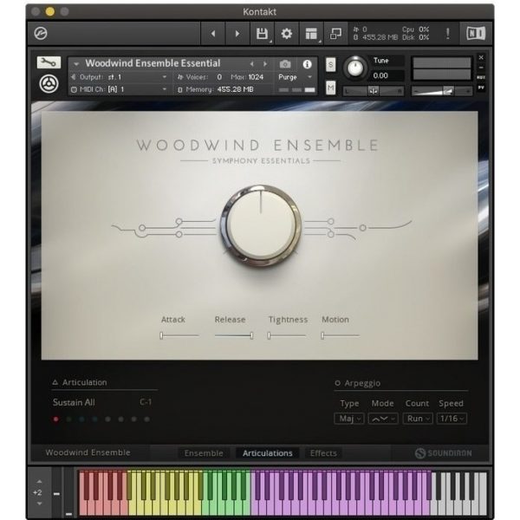
Task: Click the Articulation triangle icon
Action: point(55,382)
